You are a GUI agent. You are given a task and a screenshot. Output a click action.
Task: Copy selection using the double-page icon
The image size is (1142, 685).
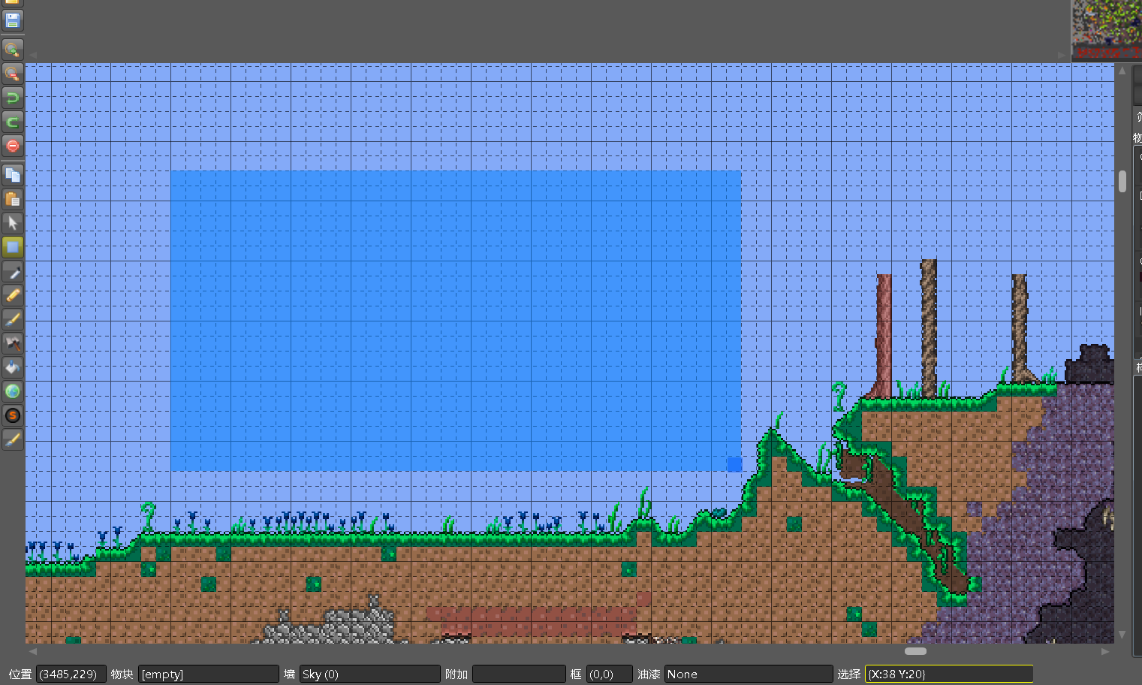click(13, 175)
